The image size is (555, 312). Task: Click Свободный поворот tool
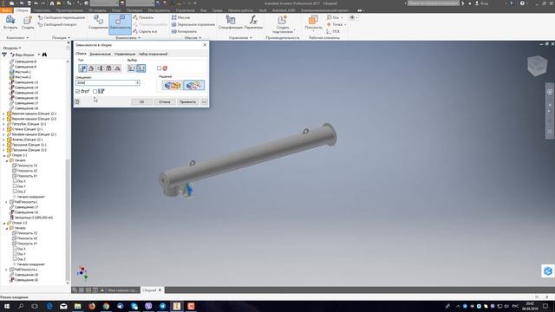pyautogui.click(x=57, y=24)
